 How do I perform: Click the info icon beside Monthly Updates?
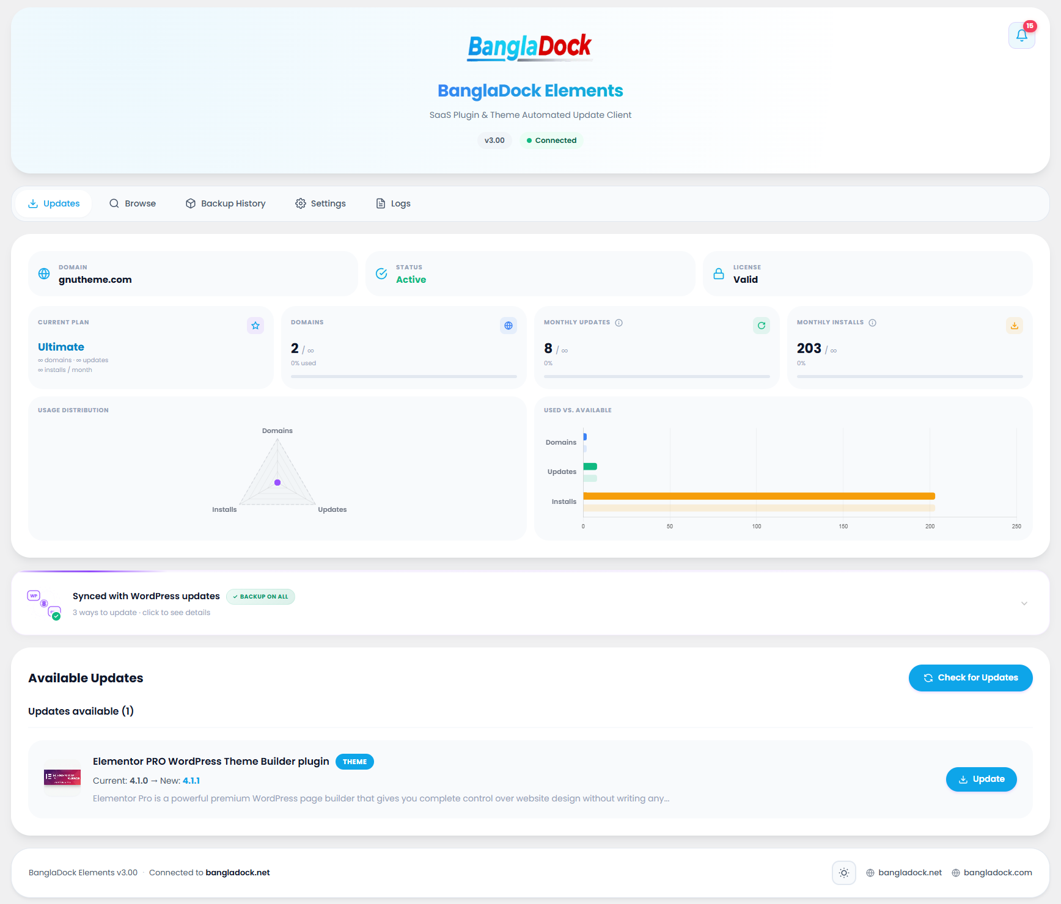click(x=619, y=323)
